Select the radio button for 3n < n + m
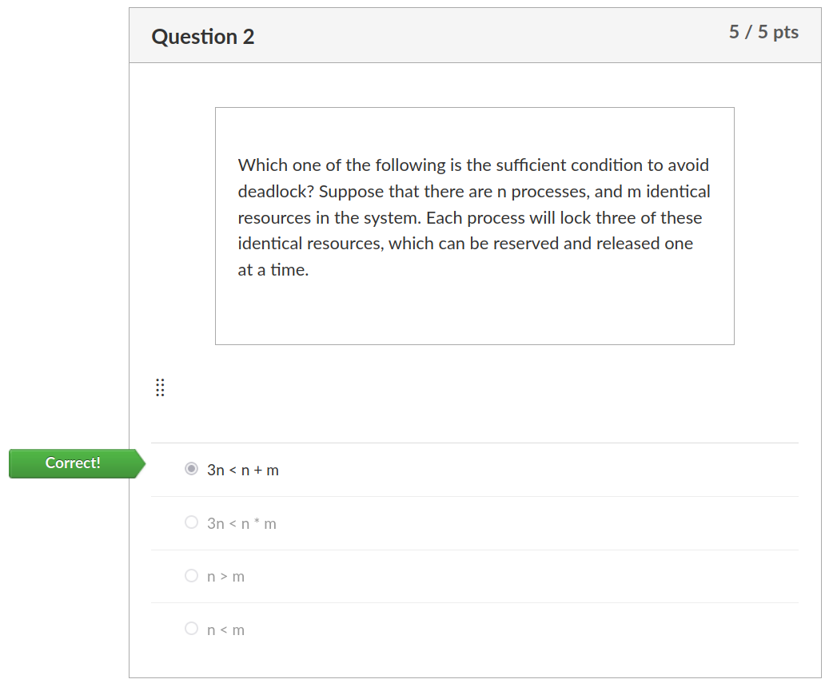Screen dimensions: 833x691 coord(191,469)
